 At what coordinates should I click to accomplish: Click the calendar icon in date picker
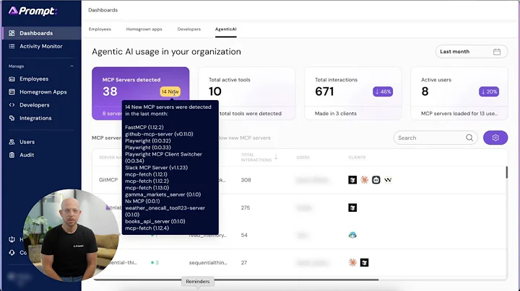497,52
